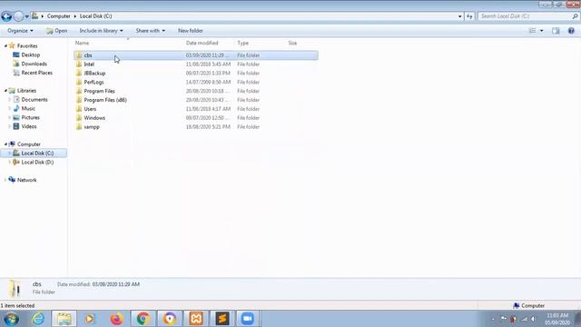Open the recent locations dropdown next to Forward
The width and height of the screenshot is (581, 327).
click(x=27, y=16)
